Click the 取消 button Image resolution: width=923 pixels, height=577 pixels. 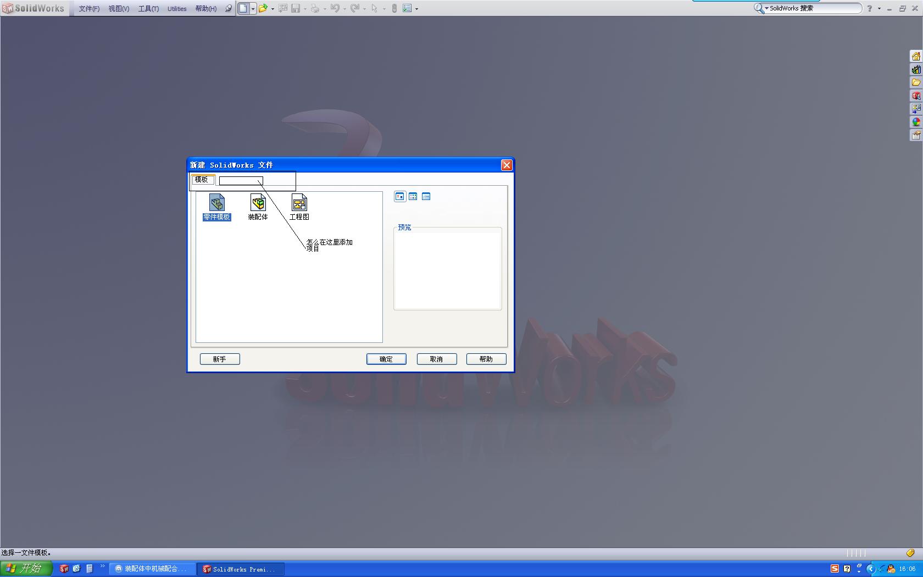pyautogui.click(x=437, y=359)
